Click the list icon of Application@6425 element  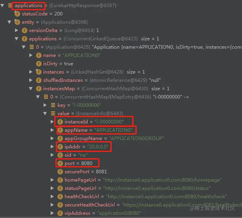pyautogui.click(x=32, y=47)
